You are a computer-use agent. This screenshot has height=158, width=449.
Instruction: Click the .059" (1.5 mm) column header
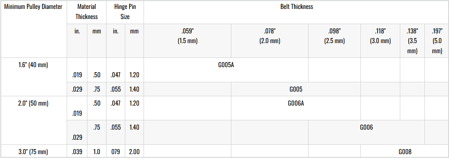187,36
